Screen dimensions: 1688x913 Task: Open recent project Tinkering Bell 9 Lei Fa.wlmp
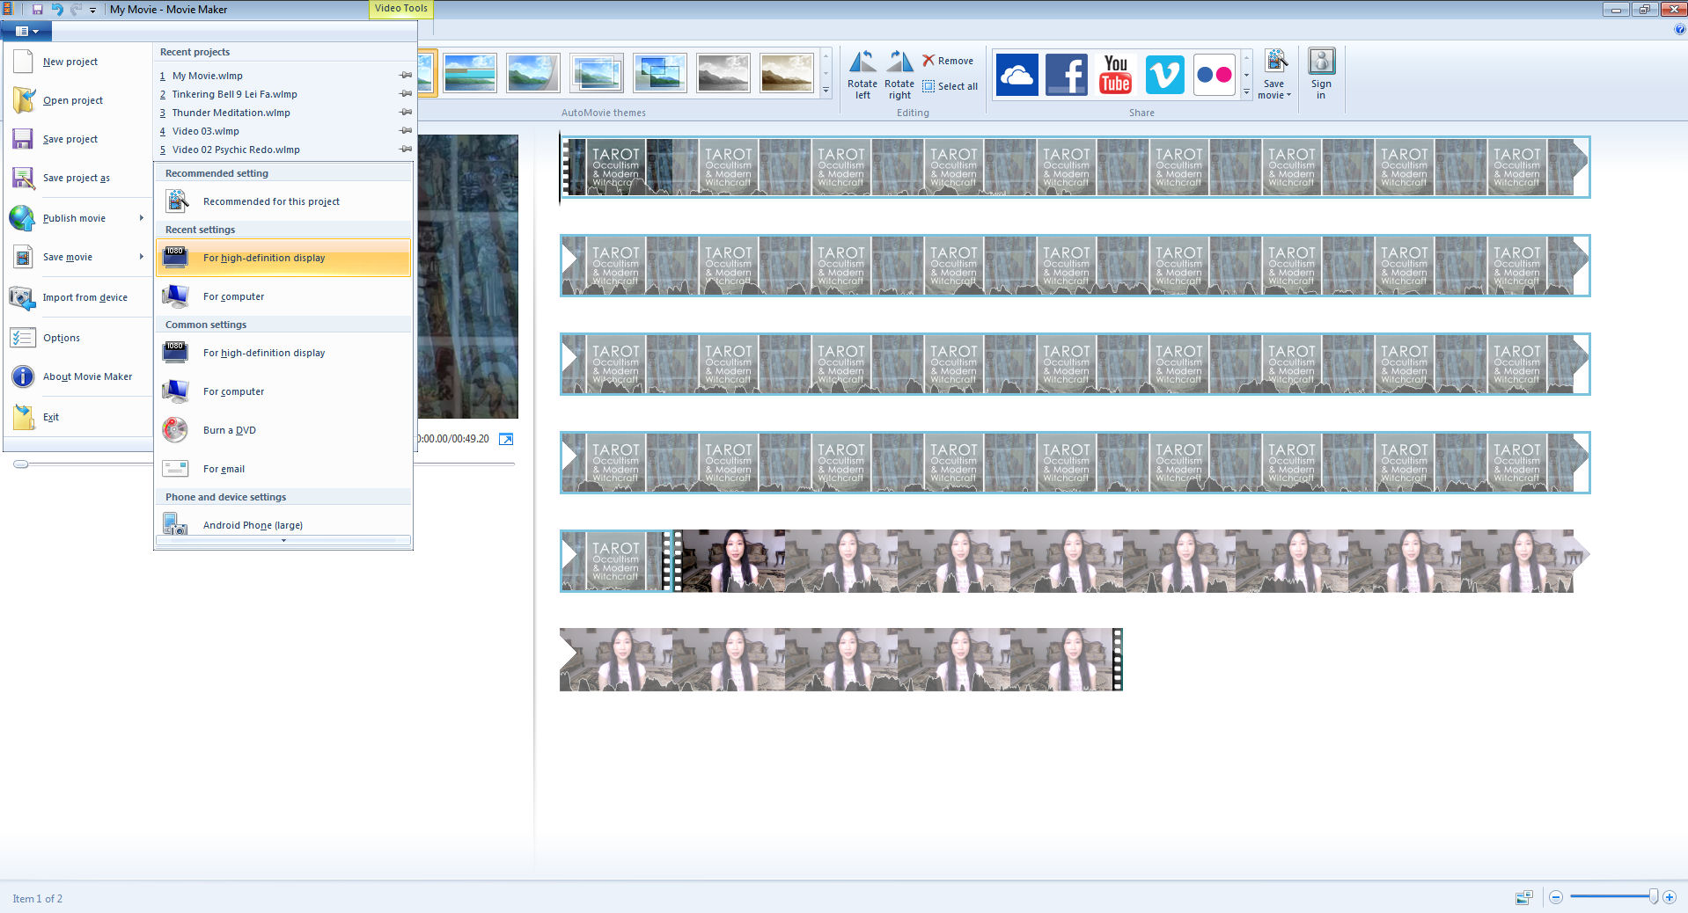click(x=234, y=94)
